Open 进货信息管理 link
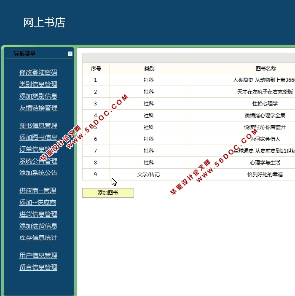Image resolution: width=295 pixels, height=296 pixels. click(x=38, y=214)
